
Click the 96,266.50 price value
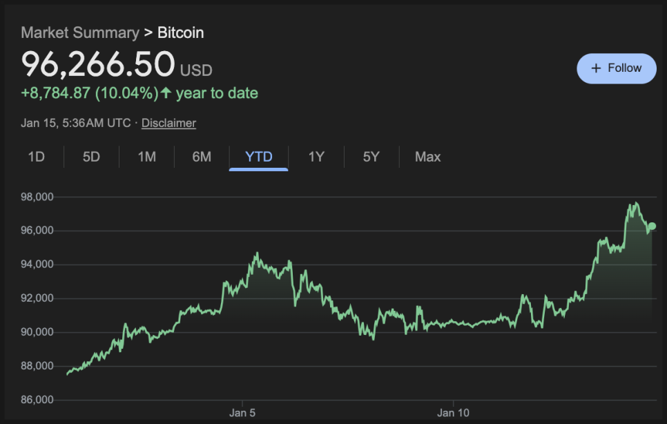(x=98, y=65)
